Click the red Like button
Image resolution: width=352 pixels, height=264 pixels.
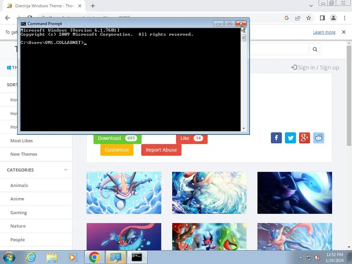tap(192, 138)
